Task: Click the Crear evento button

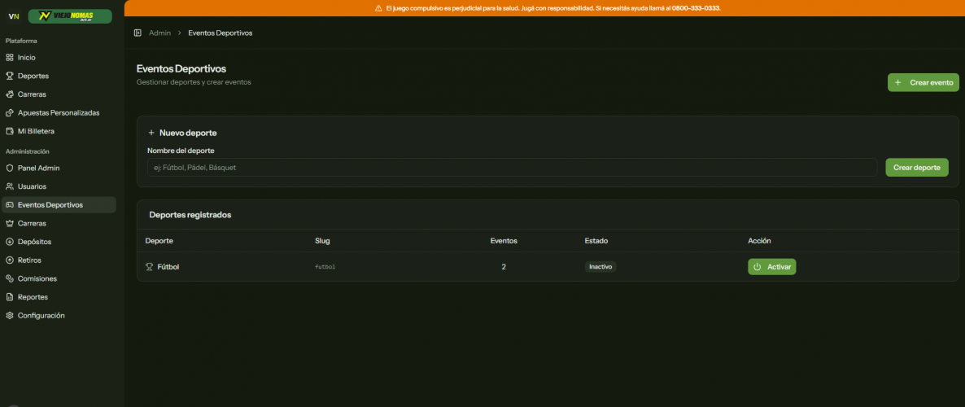Action: (924, 82)
